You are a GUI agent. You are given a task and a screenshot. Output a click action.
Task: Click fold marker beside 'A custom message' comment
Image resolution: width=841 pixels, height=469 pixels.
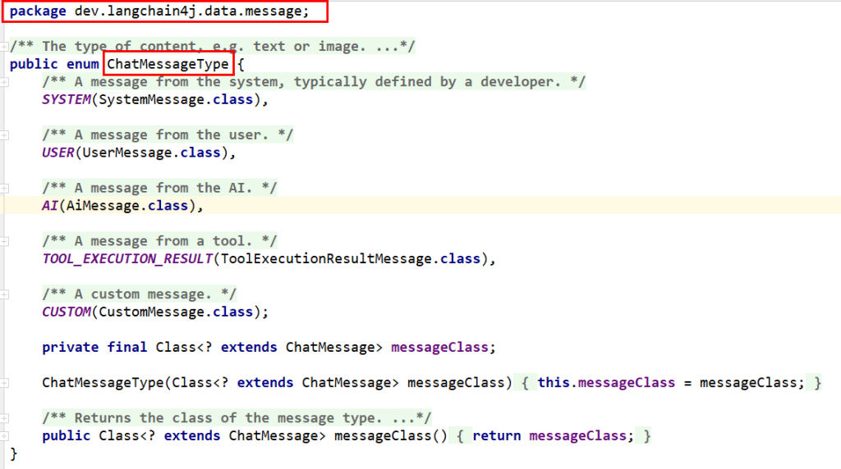5,294
